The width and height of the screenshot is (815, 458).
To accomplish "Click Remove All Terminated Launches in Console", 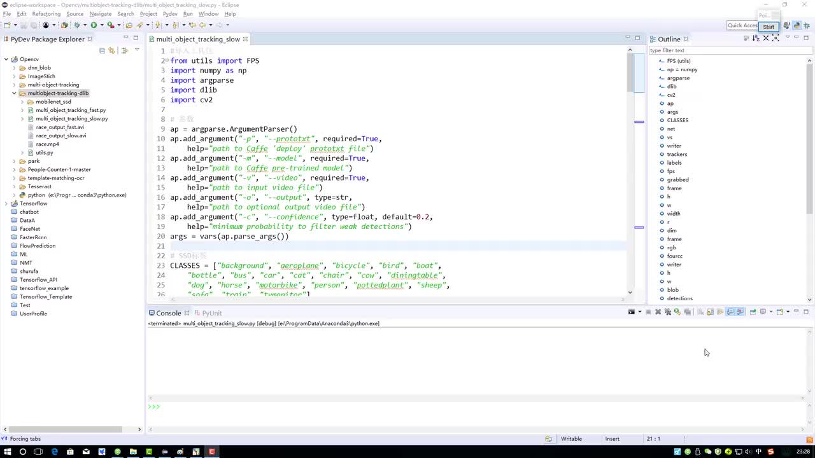I will coord(668,312).
